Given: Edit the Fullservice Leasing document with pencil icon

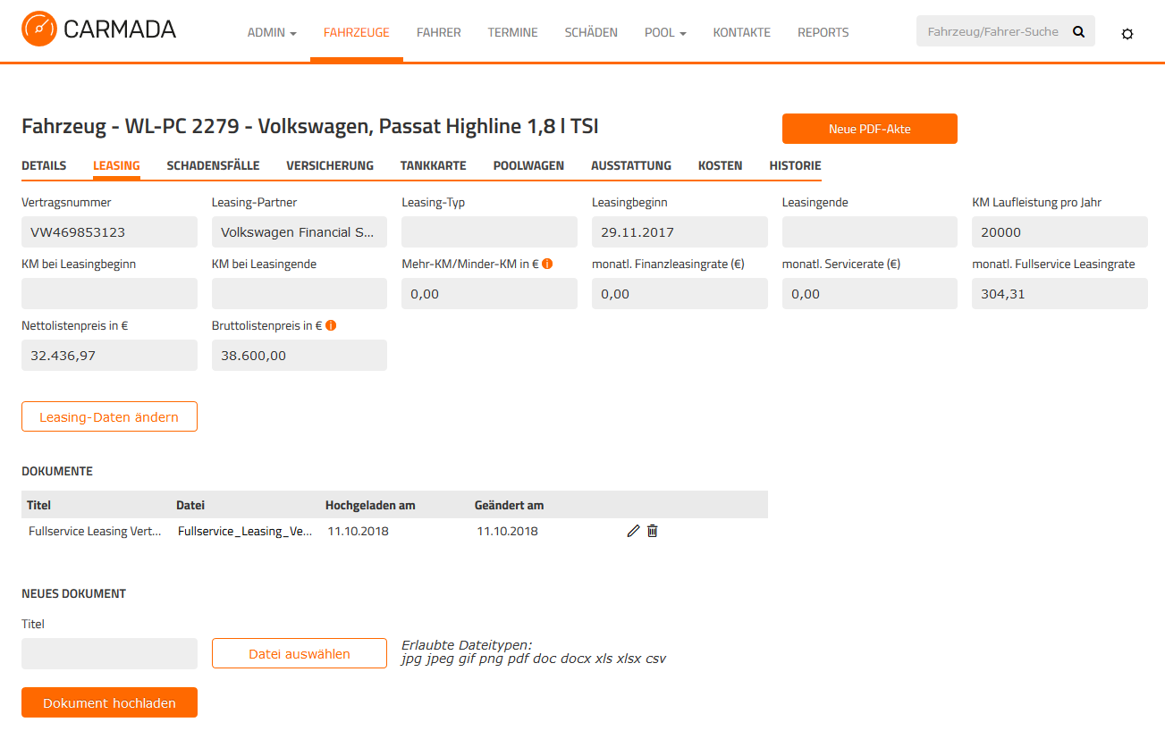Looking at the screenshot, I should [633, 531].
